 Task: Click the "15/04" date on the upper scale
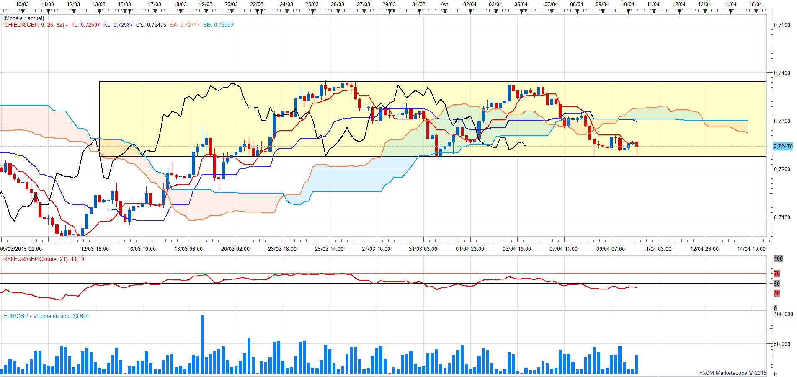pos(756,4)
